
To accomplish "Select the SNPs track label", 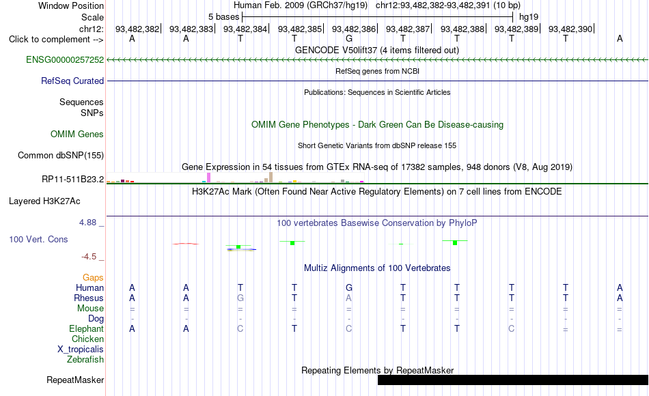I will [92, 113].
